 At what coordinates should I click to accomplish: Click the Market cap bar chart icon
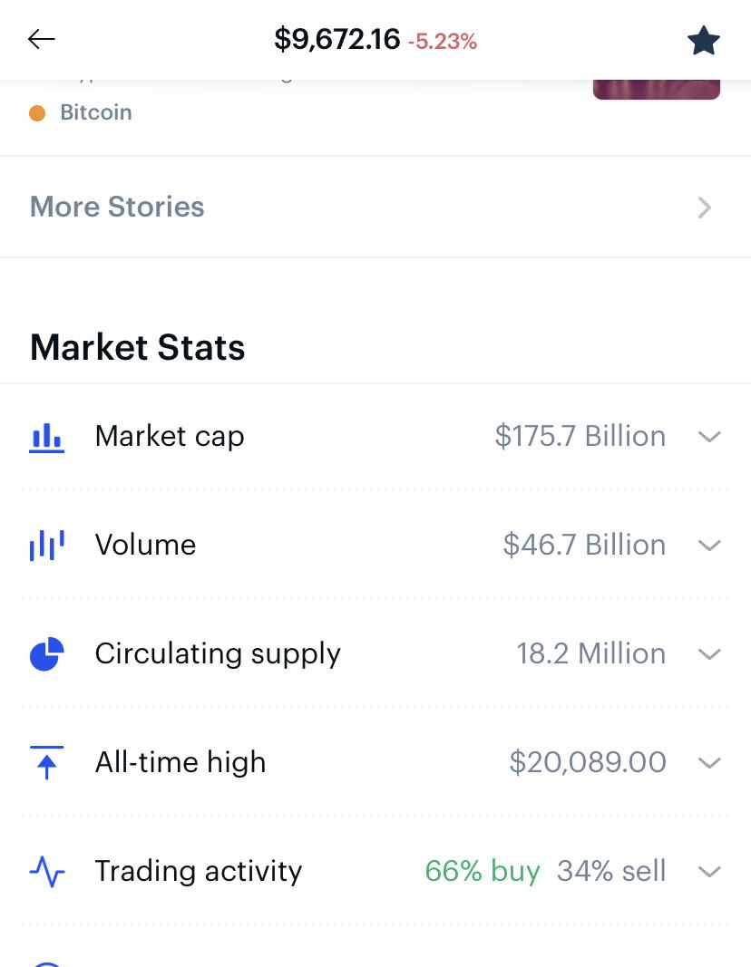[47, 437]
